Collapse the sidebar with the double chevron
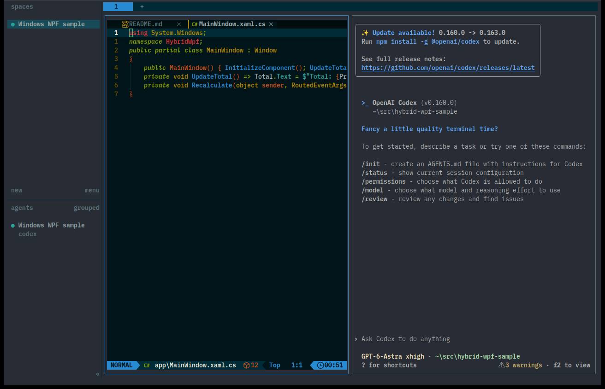 [98, 374]
